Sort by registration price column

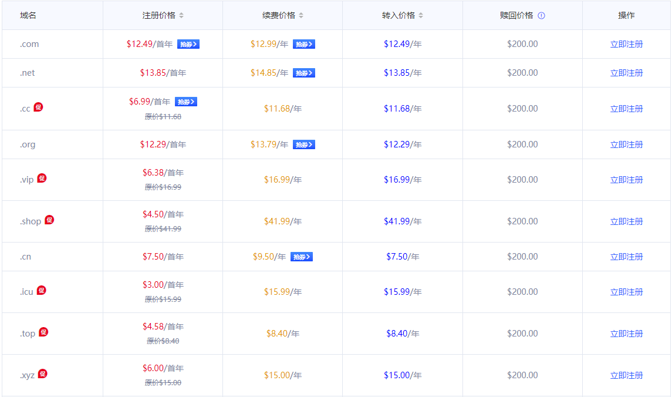pyautogui.click(x=181, y=16)
